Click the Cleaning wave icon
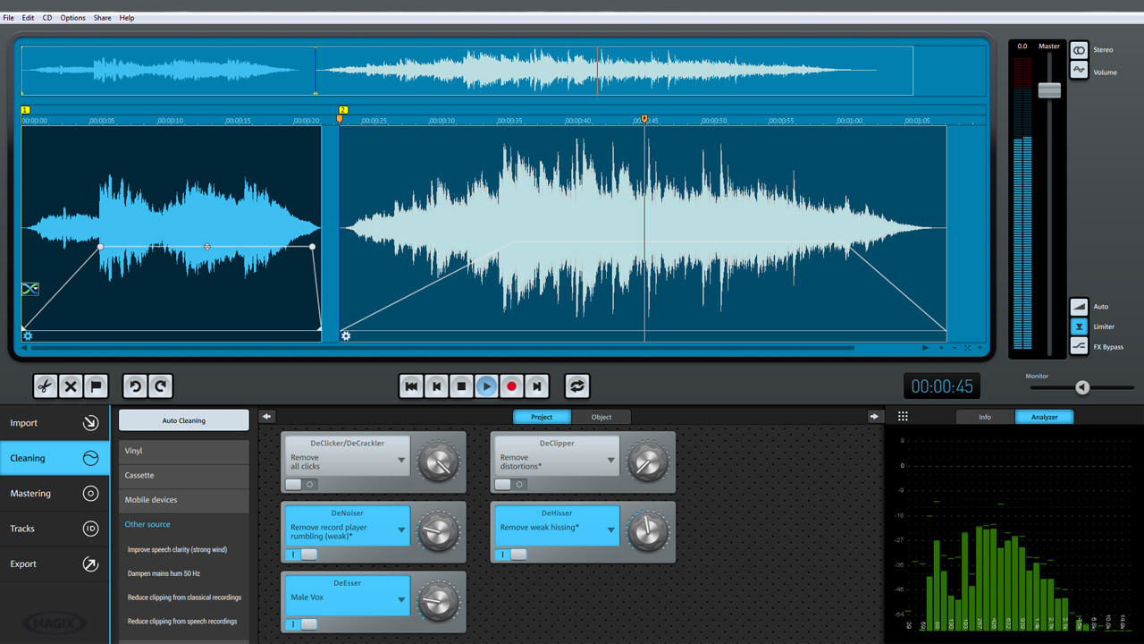Image resolution: width=1144 pixels, height=644 pixels. (90, 458)
